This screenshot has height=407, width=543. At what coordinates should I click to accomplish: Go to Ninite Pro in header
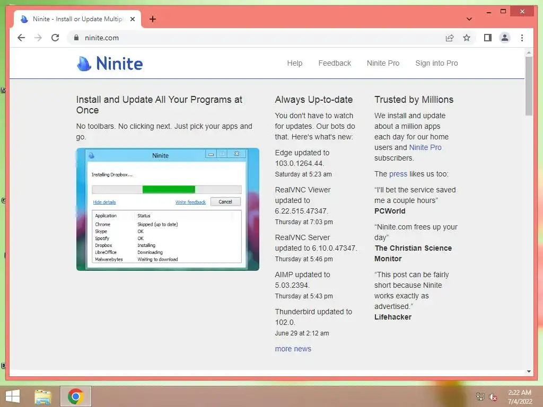pyautogui.click(x=383, y=64)
